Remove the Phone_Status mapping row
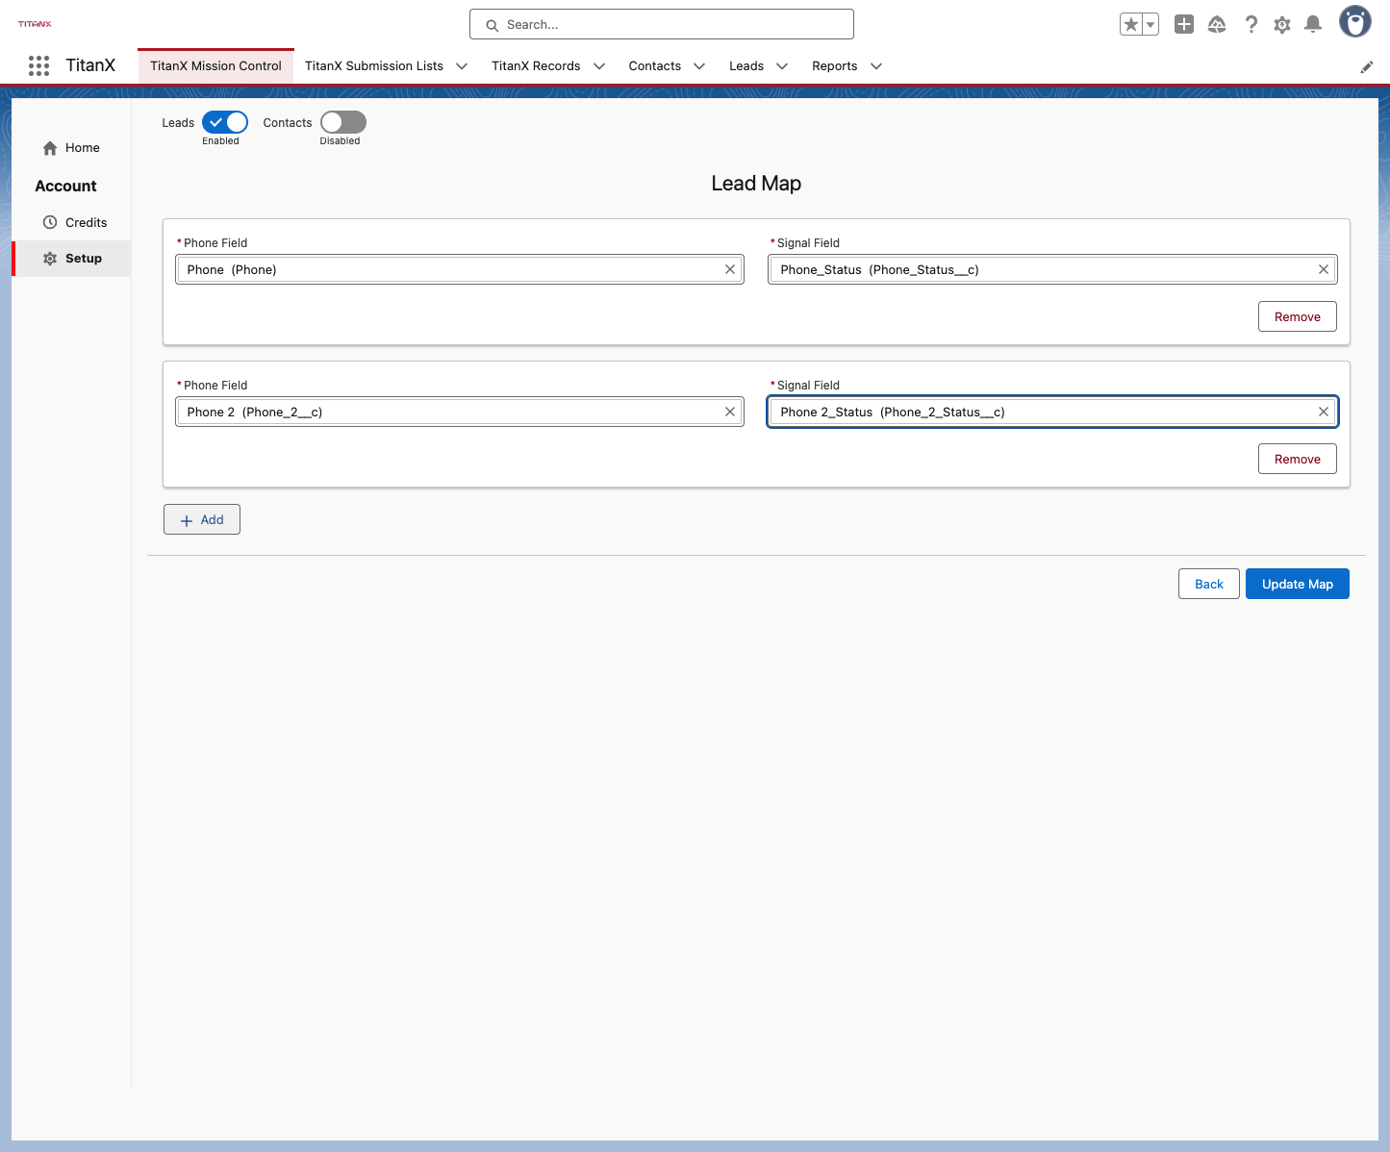Viewport: 1390px width, 1152px height. click(1297, 316)
